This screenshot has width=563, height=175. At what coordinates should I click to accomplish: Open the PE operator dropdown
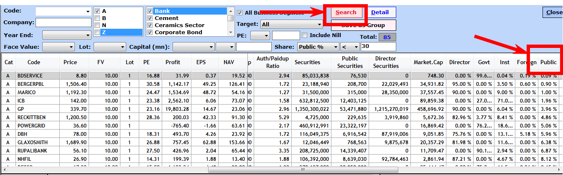(x=260, y=35)
